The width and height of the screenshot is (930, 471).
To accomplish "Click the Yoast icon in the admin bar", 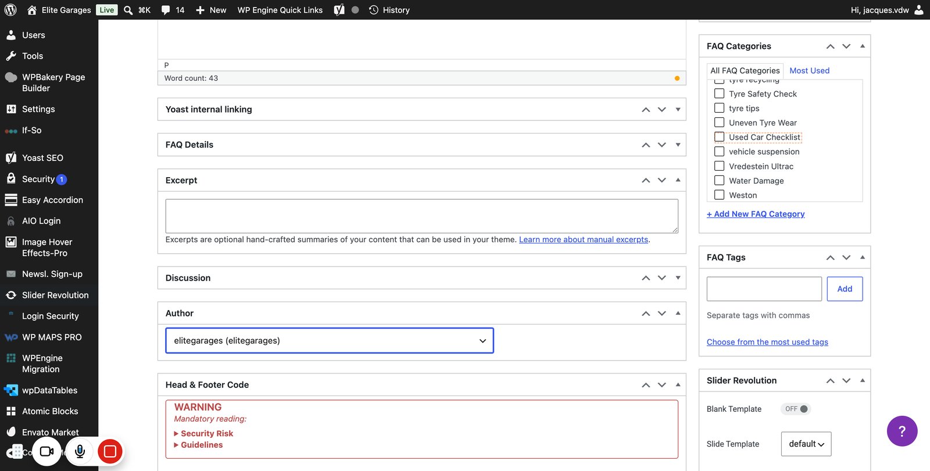I will coord(339,10).
